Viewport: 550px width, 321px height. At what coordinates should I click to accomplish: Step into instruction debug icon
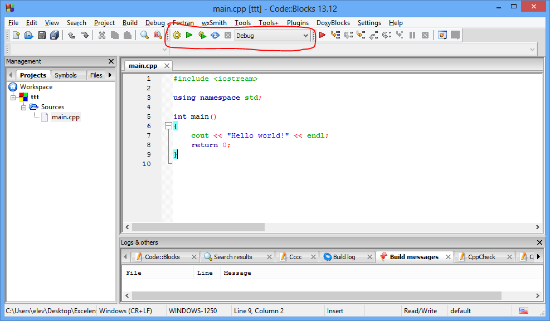399,35
